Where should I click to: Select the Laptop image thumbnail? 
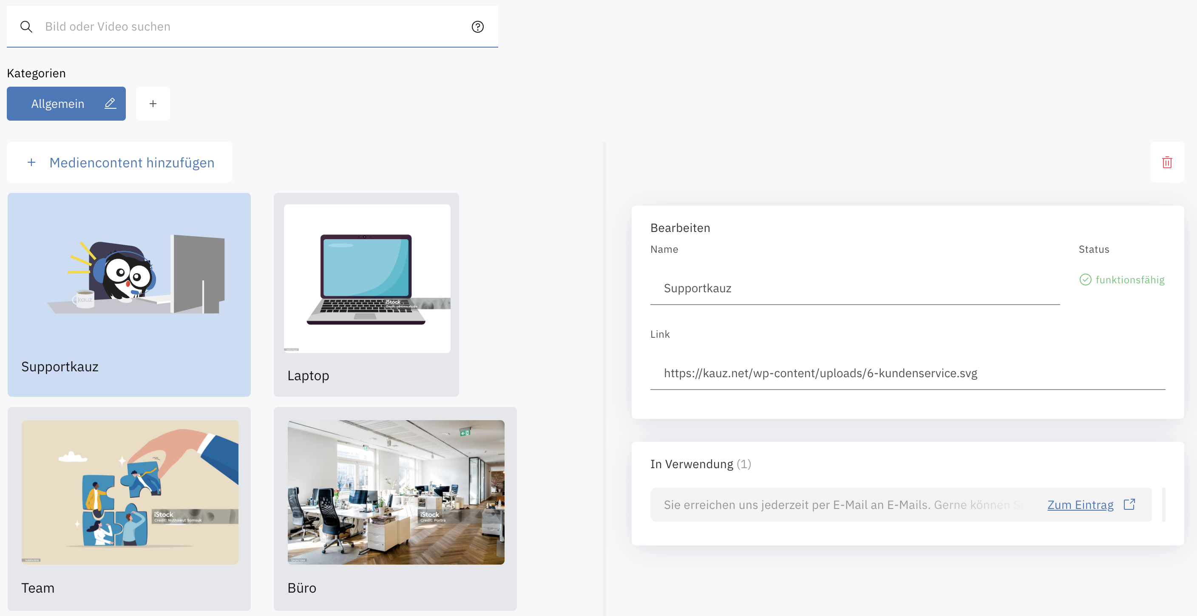pos(367,278)
